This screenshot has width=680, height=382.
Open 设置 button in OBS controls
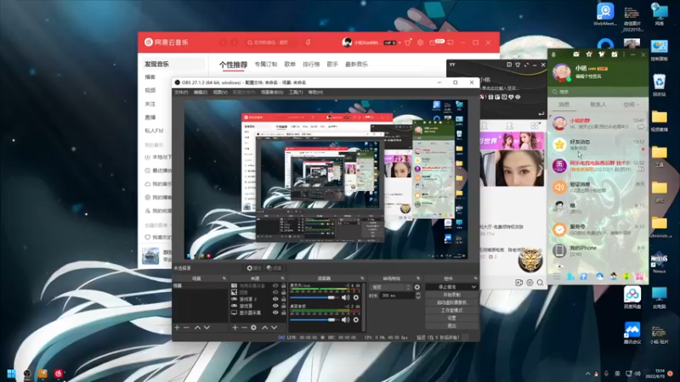pos(451,317)
